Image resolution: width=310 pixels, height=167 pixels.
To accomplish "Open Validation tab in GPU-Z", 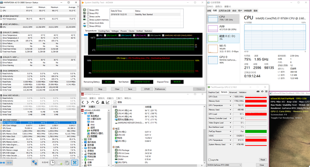I will 242,92.
